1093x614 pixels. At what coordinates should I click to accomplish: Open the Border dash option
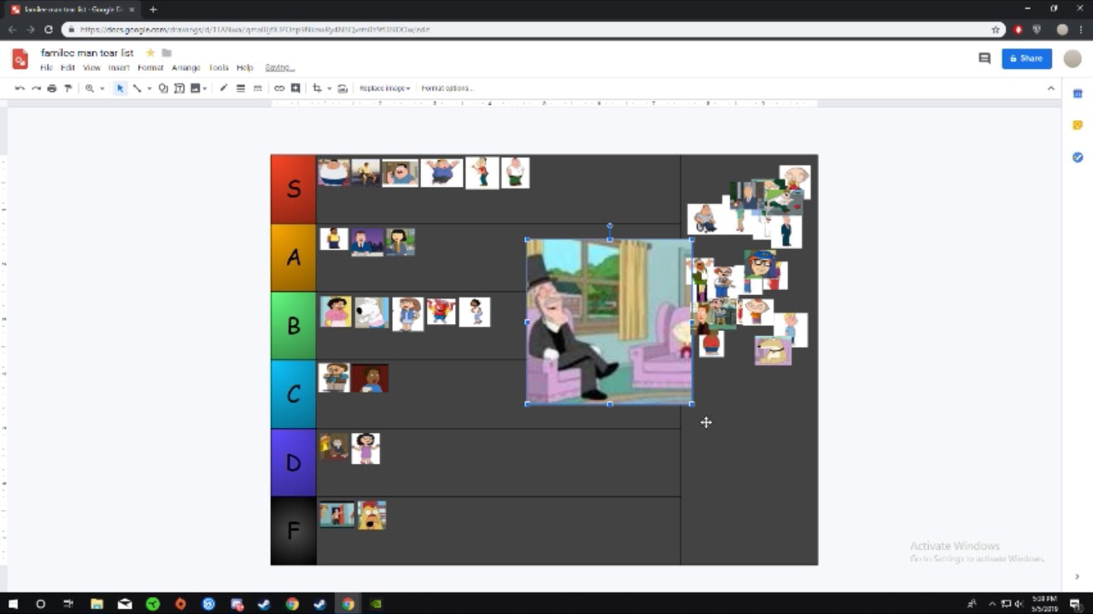pyautogui.click(x=258, y=88)
